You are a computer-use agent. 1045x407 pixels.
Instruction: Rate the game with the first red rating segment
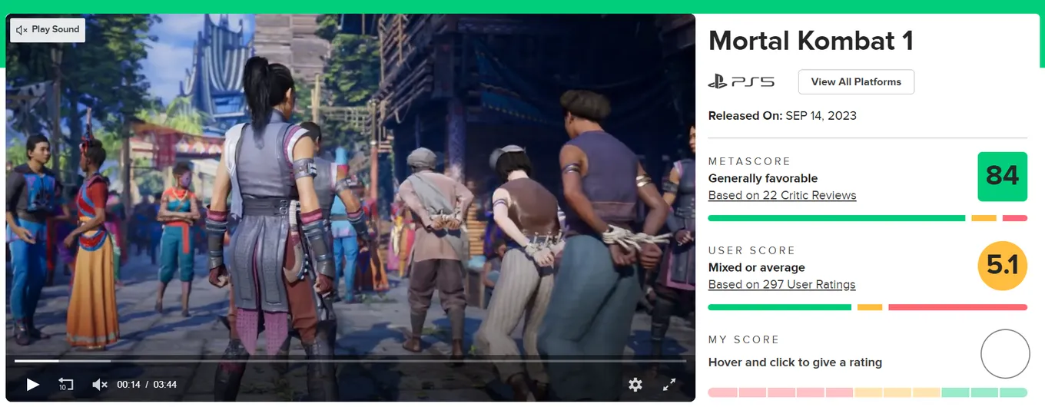point(722,392)
